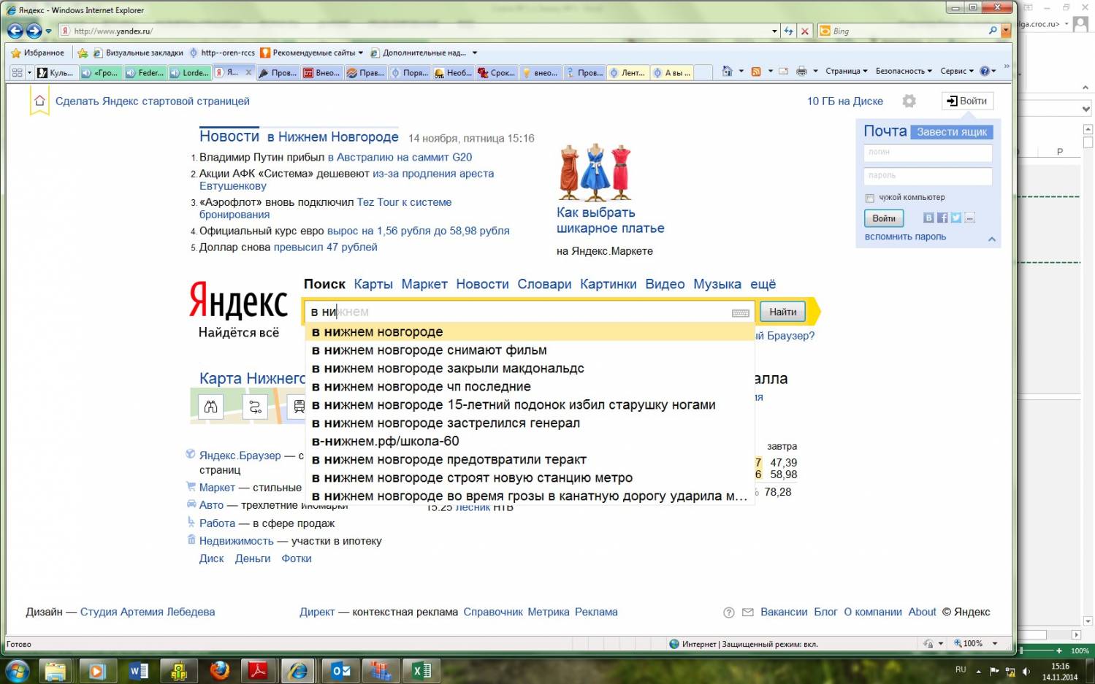Click the browser Back arrow button

pos(15,31)
